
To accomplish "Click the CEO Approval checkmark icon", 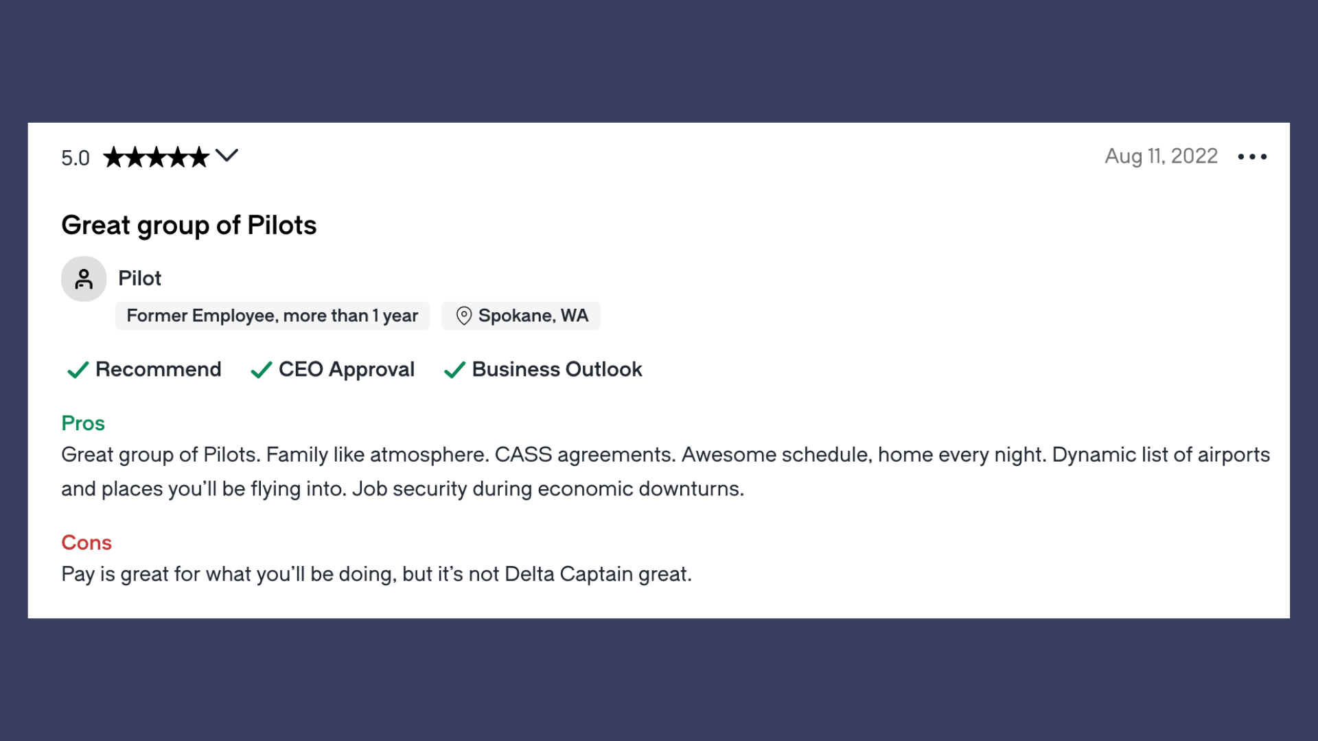I will [x=262, y=370].
